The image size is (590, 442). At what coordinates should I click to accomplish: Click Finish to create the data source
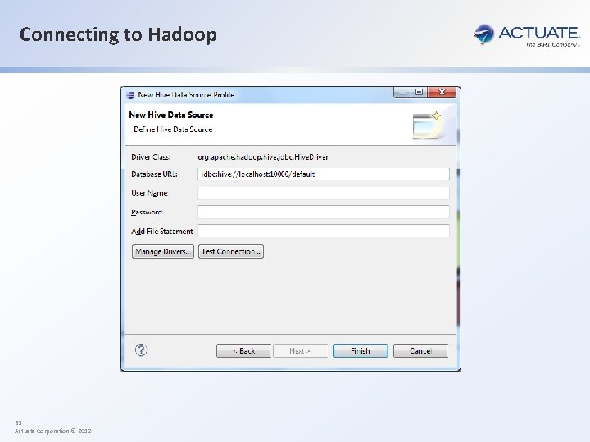pos(361,350)
